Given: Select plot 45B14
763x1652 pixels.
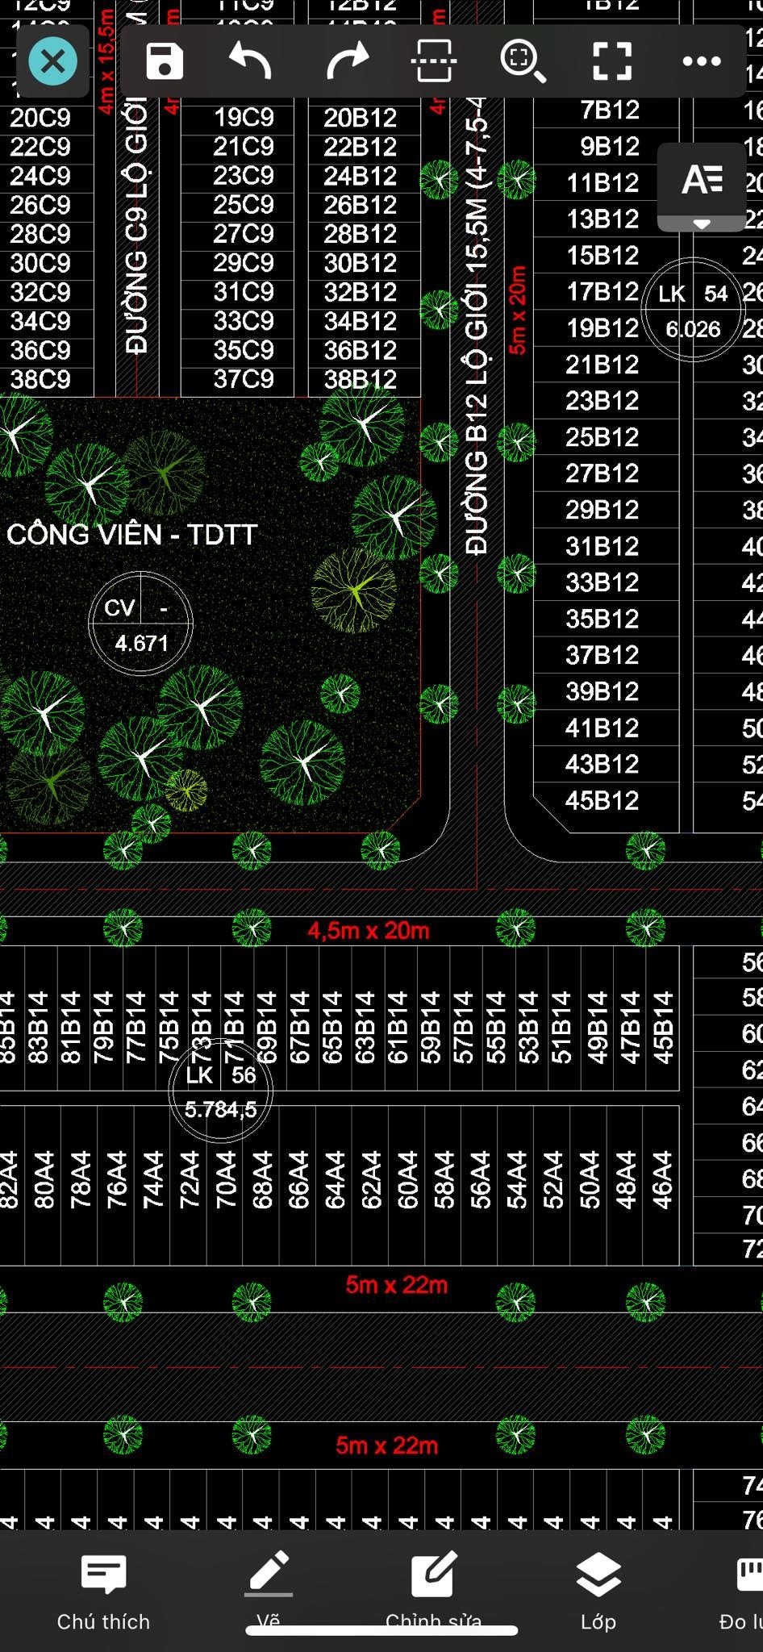Looking at the screenshot, I should coord(662,1028).
